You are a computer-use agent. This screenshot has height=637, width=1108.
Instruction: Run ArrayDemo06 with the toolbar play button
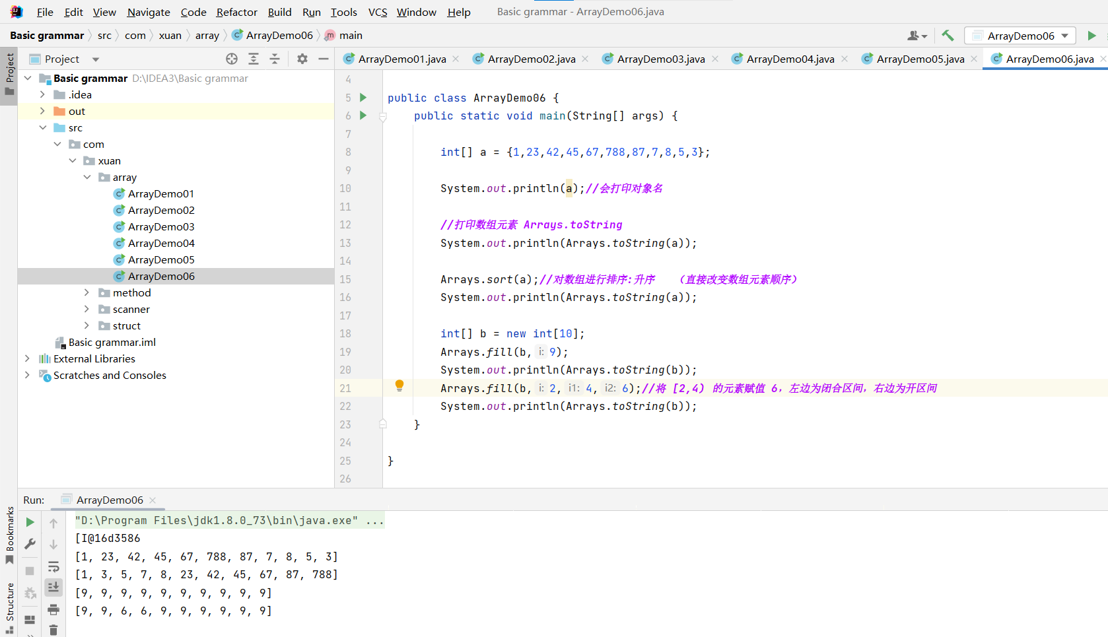pos(1091,36)
